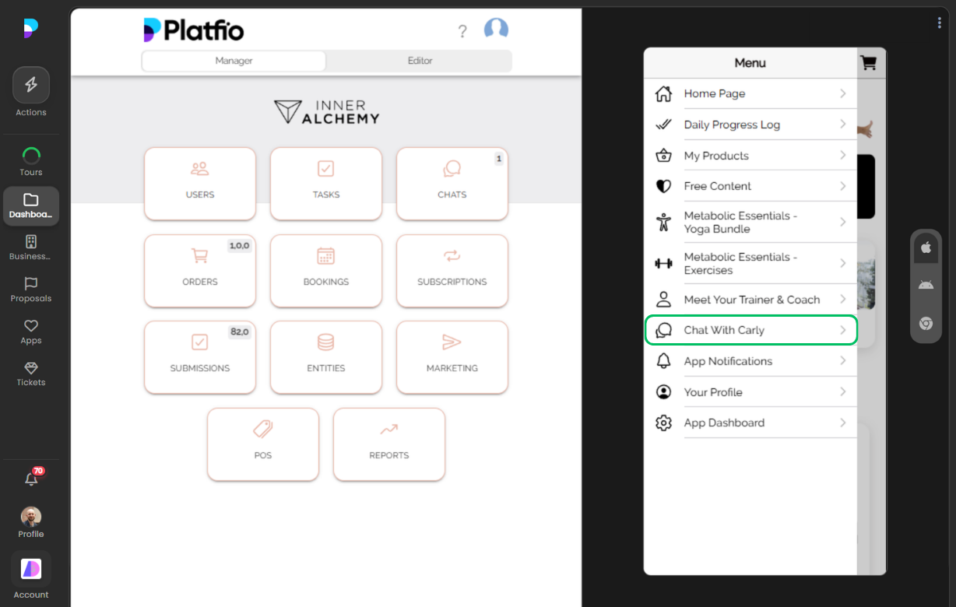Select Chat With Carly from the menu
956x607 pixels.
(x=750, y=330)
